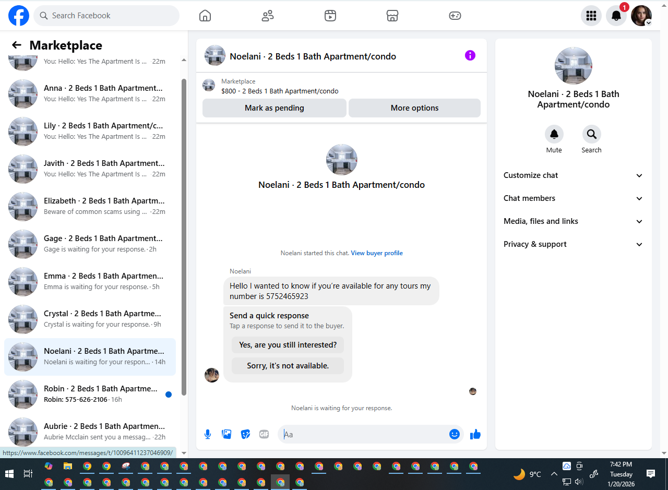Image resolution: width=668 pixels, height=490 pixels.
Task: Open the Gaming icon in top bar
Action: click(x=455, y=16)
